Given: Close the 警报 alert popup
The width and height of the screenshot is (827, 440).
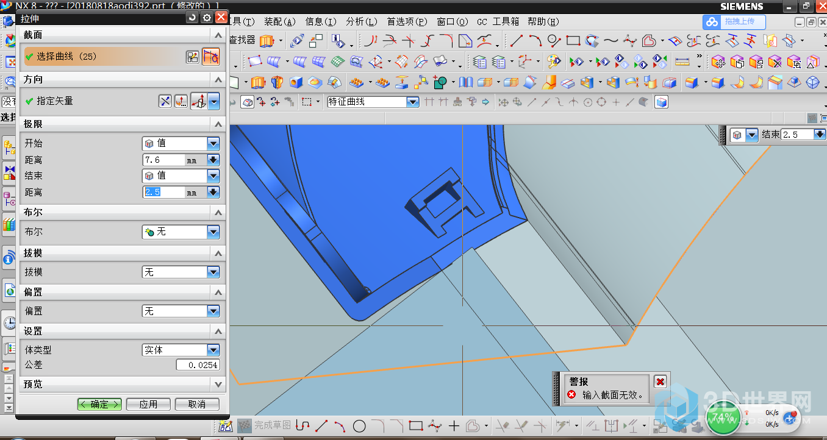Looking at the screenshot, I should coord(660,381).
